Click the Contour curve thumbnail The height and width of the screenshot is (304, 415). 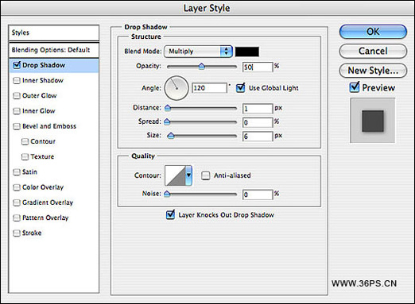[x=175, y=175]
